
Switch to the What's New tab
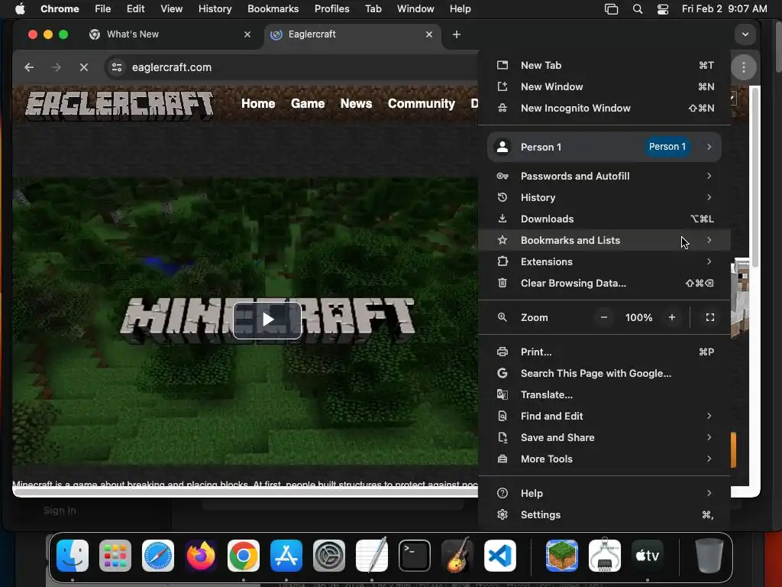170,34
